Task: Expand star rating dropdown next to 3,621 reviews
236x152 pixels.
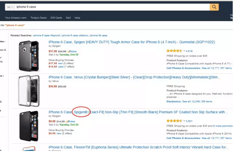Action: coord(184,121)
